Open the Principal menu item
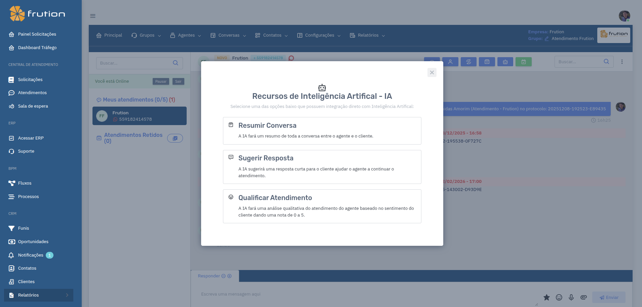642x307 pixels. click(x=109, y=35)
